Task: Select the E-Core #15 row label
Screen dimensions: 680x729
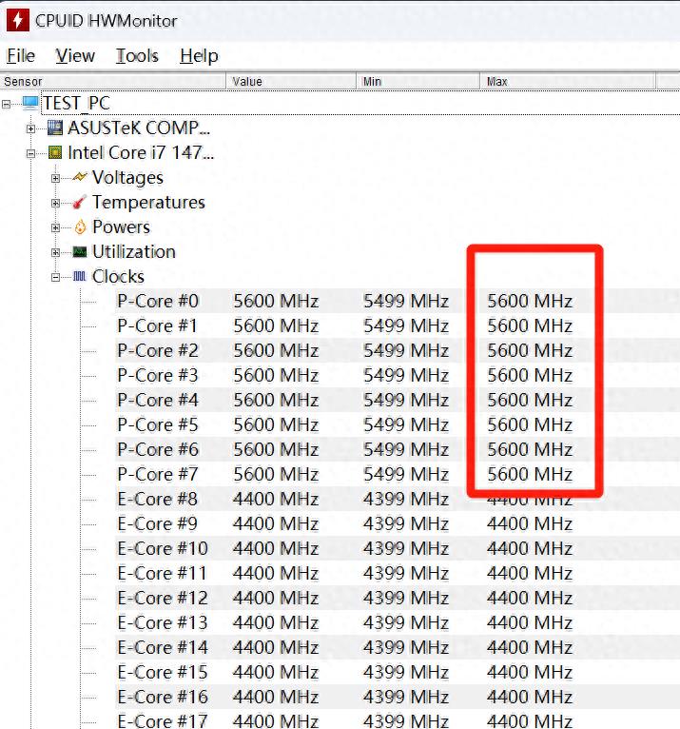Action: pyautogui.click(x=163, y=672)
